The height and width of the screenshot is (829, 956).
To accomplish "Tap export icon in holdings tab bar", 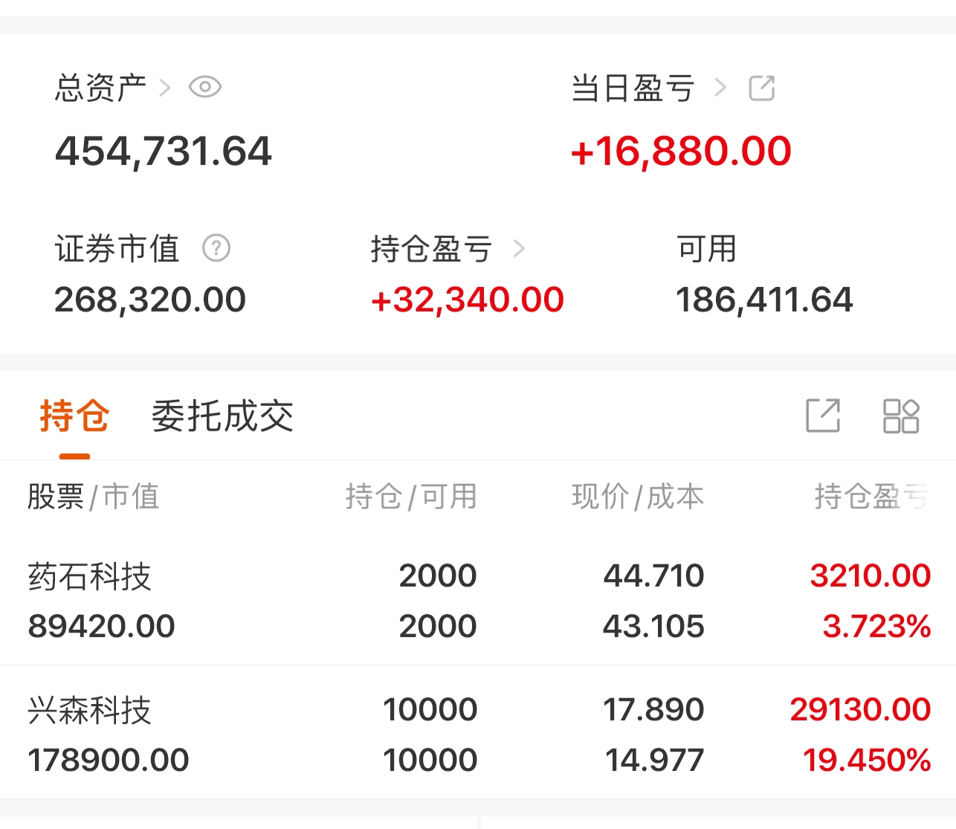I will (823, 416).
